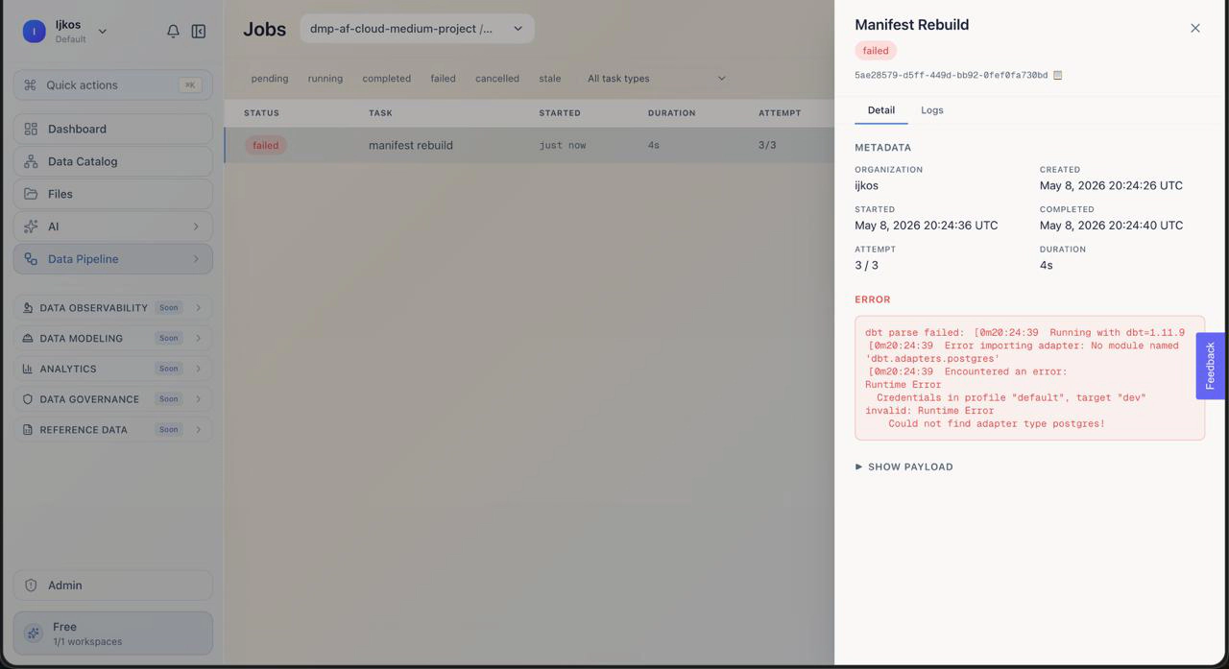This screenshot has height=669, width=1229.
Task: Click the Admin shield icon
Action: coord(31,585)
